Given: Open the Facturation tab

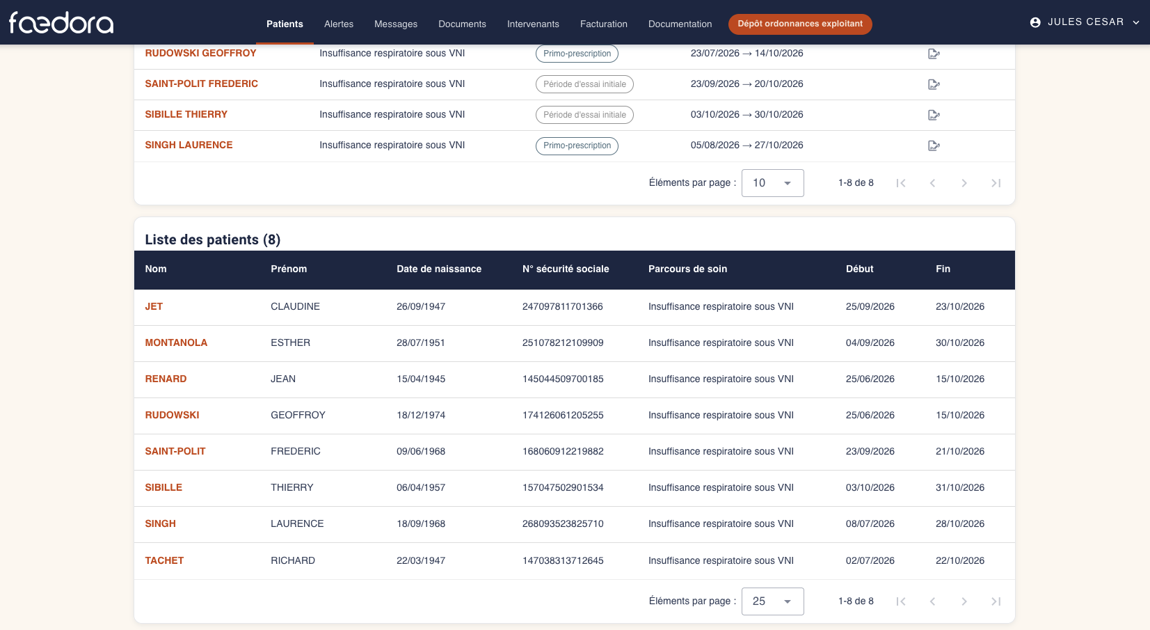Looking at the screenshot, I should tap(604, 24).
